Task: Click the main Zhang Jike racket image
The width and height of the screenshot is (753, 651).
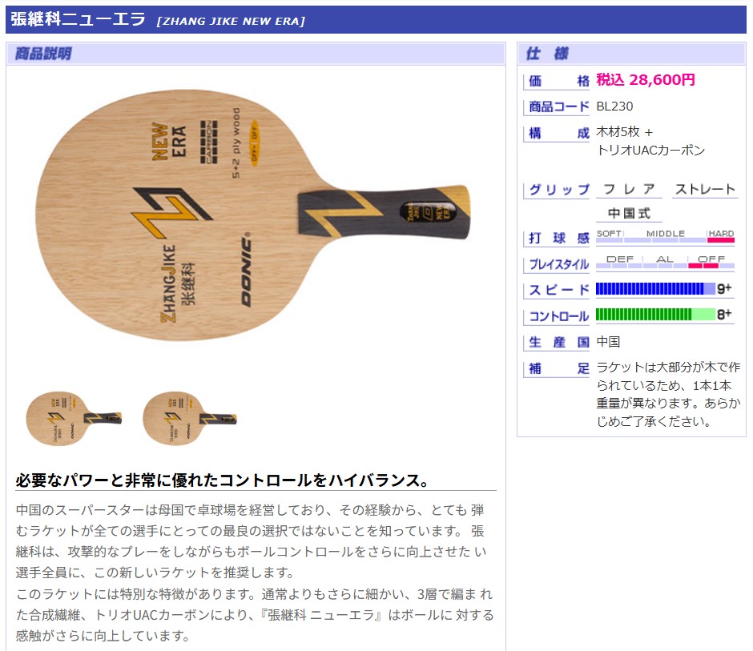Action: tap(253, 215)
